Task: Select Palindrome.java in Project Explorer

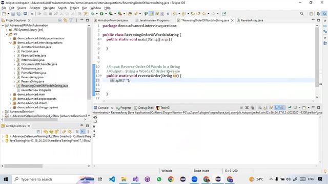Action: (31, 68)
